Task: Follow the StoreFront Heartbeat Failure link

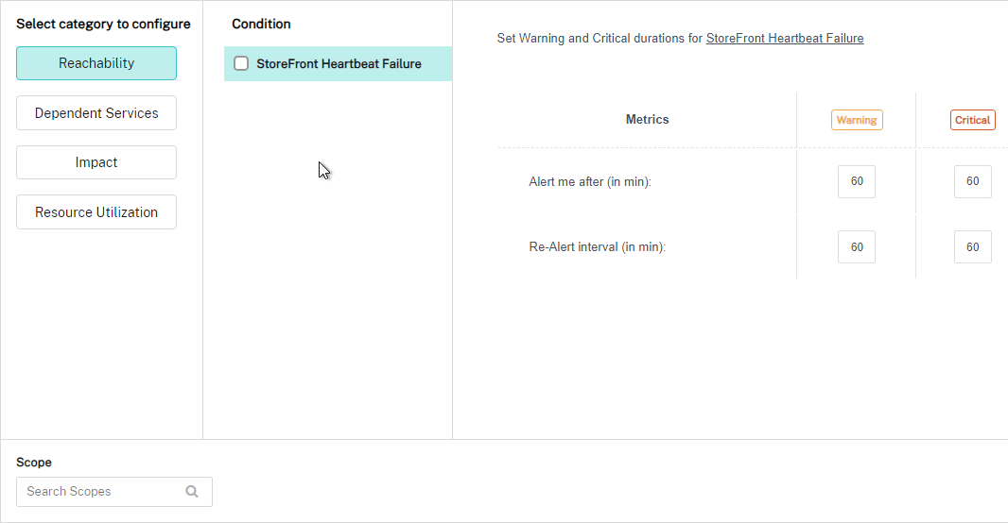Action: 784,39
